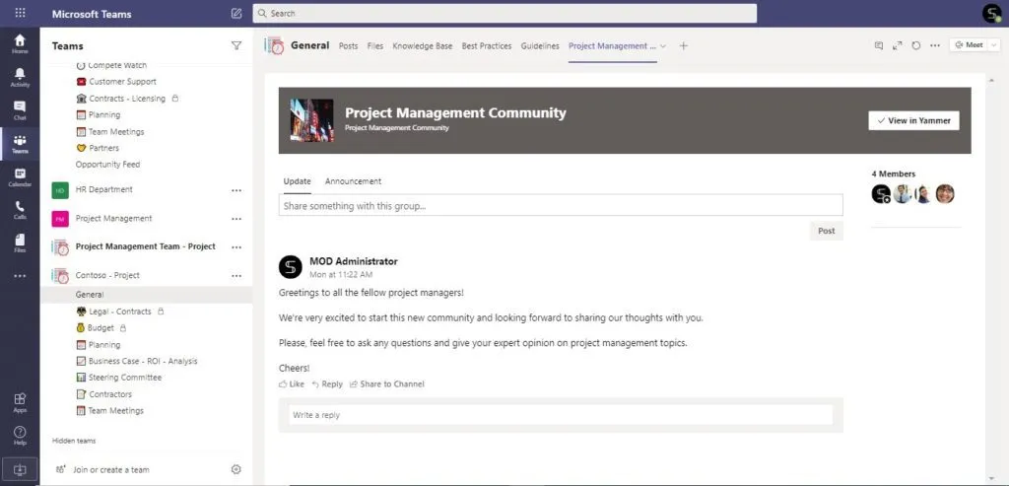Open manage teams settings gear
This screenshot has width=1009, height=486.
(x=236, y=470)
